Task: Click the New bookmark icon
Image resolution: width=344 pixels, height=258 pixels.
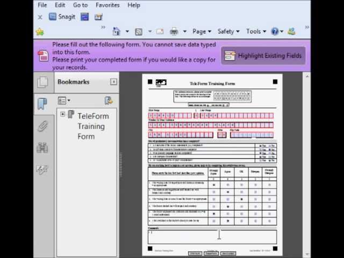Action: click(109, 101)
